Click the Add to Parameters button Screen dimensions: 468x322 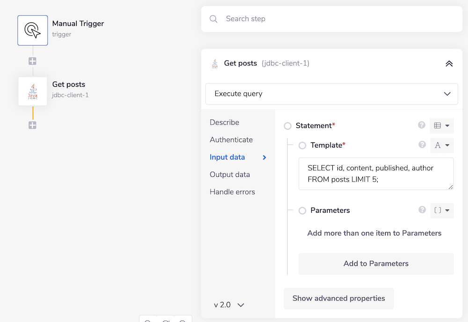(376, 264)
